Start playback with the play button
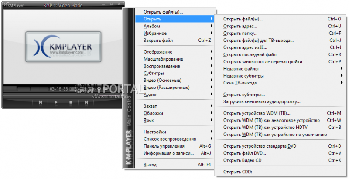The width and height of the screenshot is (349, 179). [56, 102]
